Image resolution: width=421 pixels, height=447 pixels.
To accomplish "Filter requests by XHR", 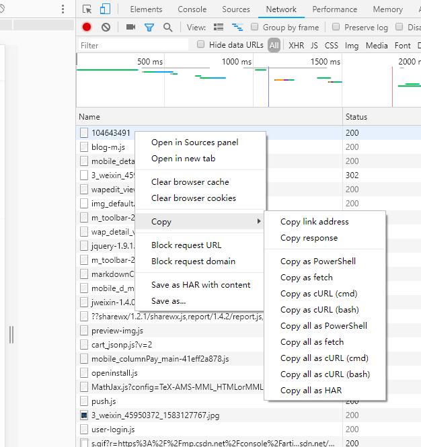I will coord(296,46).
